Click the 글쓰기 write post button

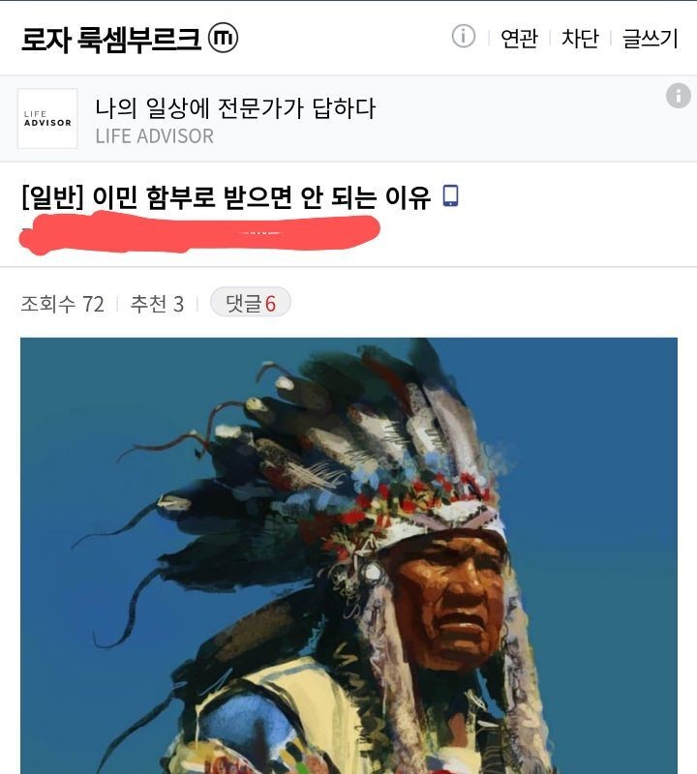(x=651, y=39)
